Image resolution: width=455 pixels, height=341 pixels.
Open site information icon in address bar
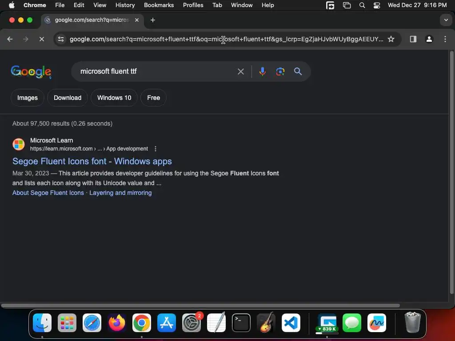click(x=60, y=39)
